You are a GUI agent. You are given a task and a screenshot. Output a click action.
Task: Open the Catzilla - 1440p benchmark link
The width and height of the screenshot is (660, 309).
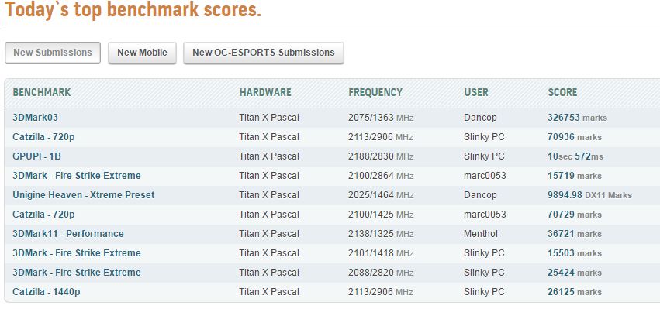[47, 292]
